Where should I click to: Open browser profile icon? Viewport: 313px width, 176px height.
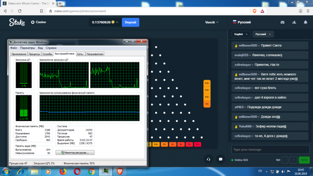coord(300,11)
